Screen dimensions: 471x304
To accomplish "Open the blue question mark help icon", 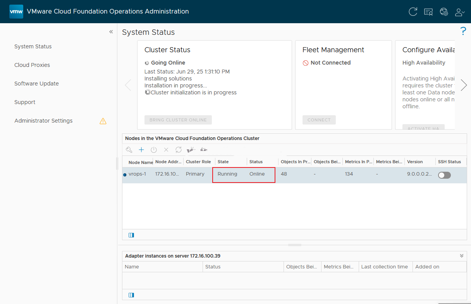I will click(x=462, y=31).
